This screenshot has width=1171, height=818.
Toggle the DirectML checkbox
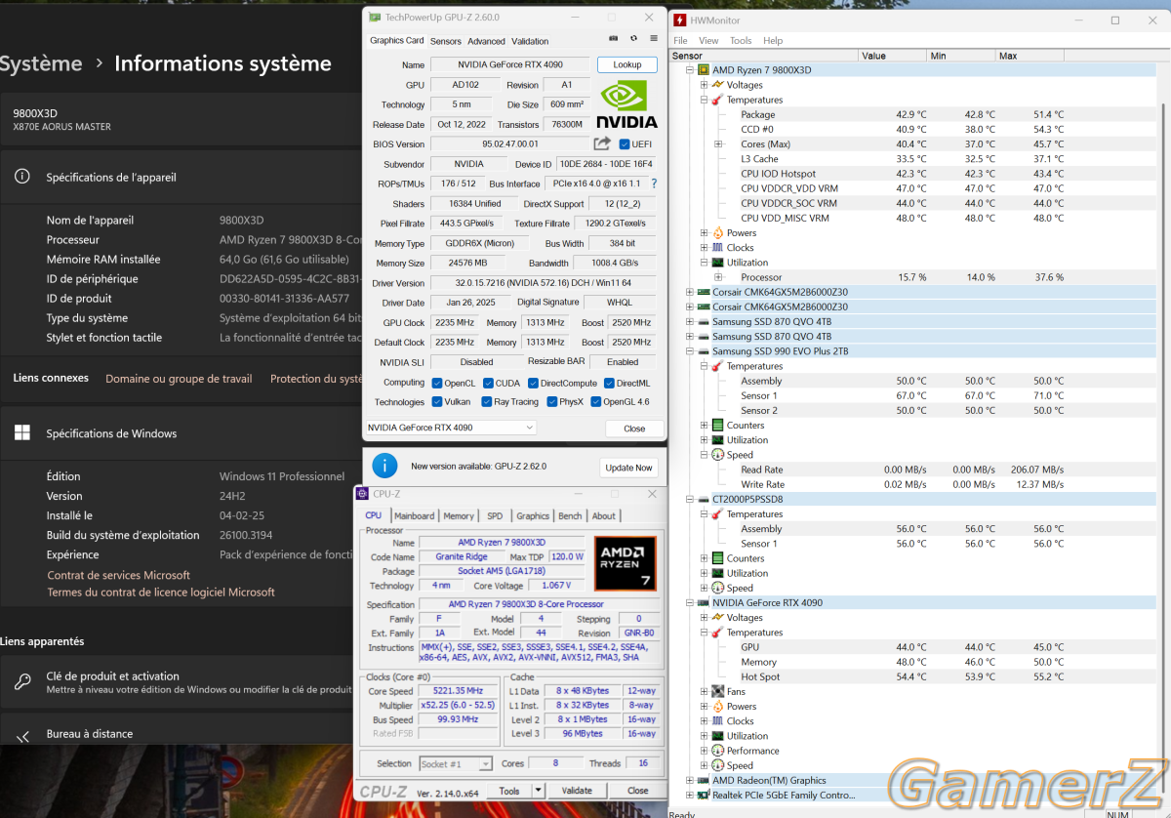[x=609, y=383]
